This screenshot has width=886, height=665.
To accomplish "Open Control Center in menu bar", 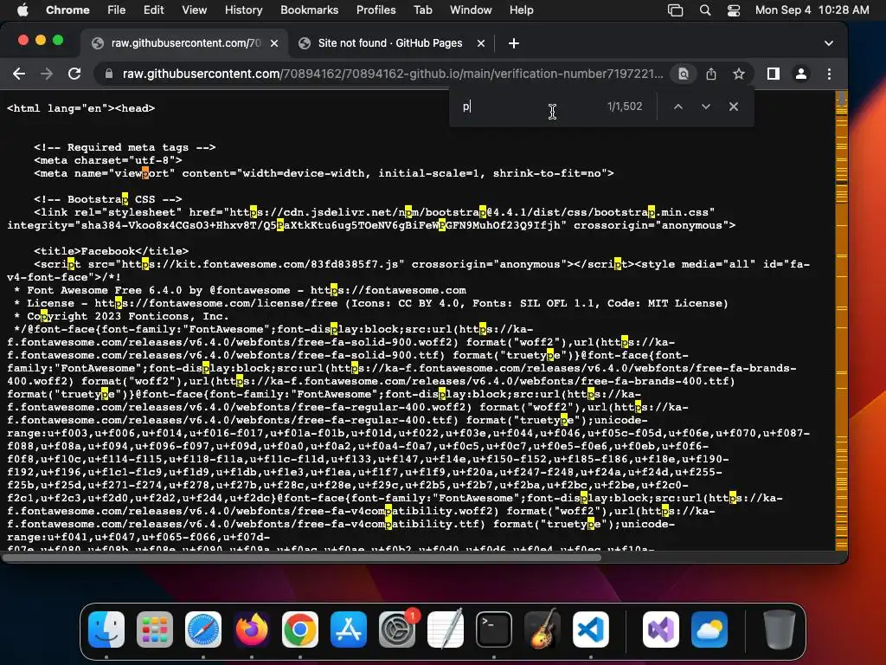I will (734, 10).
